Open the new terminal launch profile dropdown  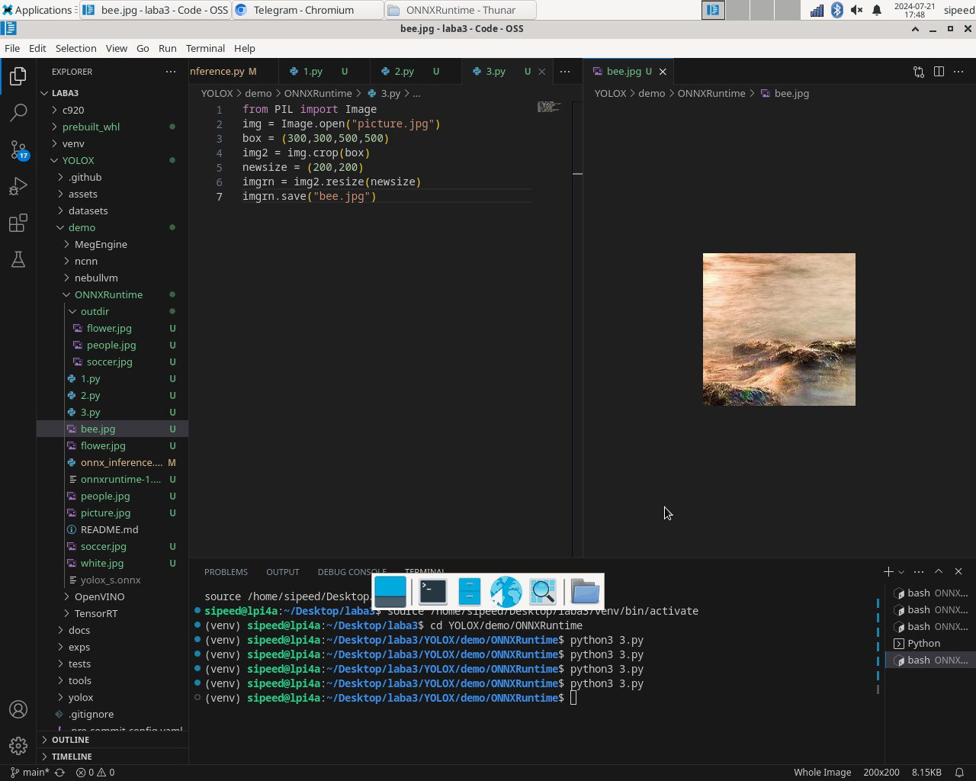tap(901, 572)
